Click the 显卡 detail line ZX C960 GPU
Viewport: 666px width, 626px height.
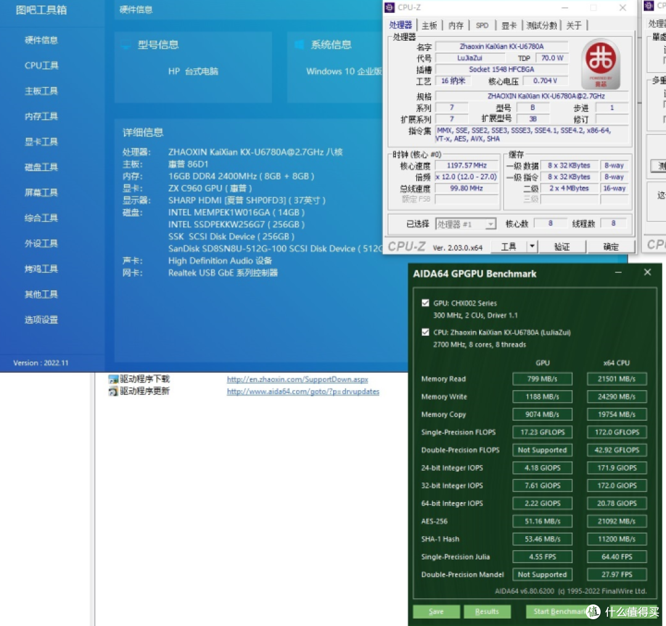(210, 188)
